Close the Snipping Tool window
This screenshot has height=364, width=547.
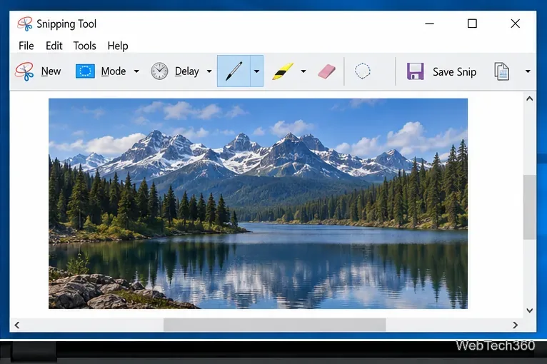(516, 24)
